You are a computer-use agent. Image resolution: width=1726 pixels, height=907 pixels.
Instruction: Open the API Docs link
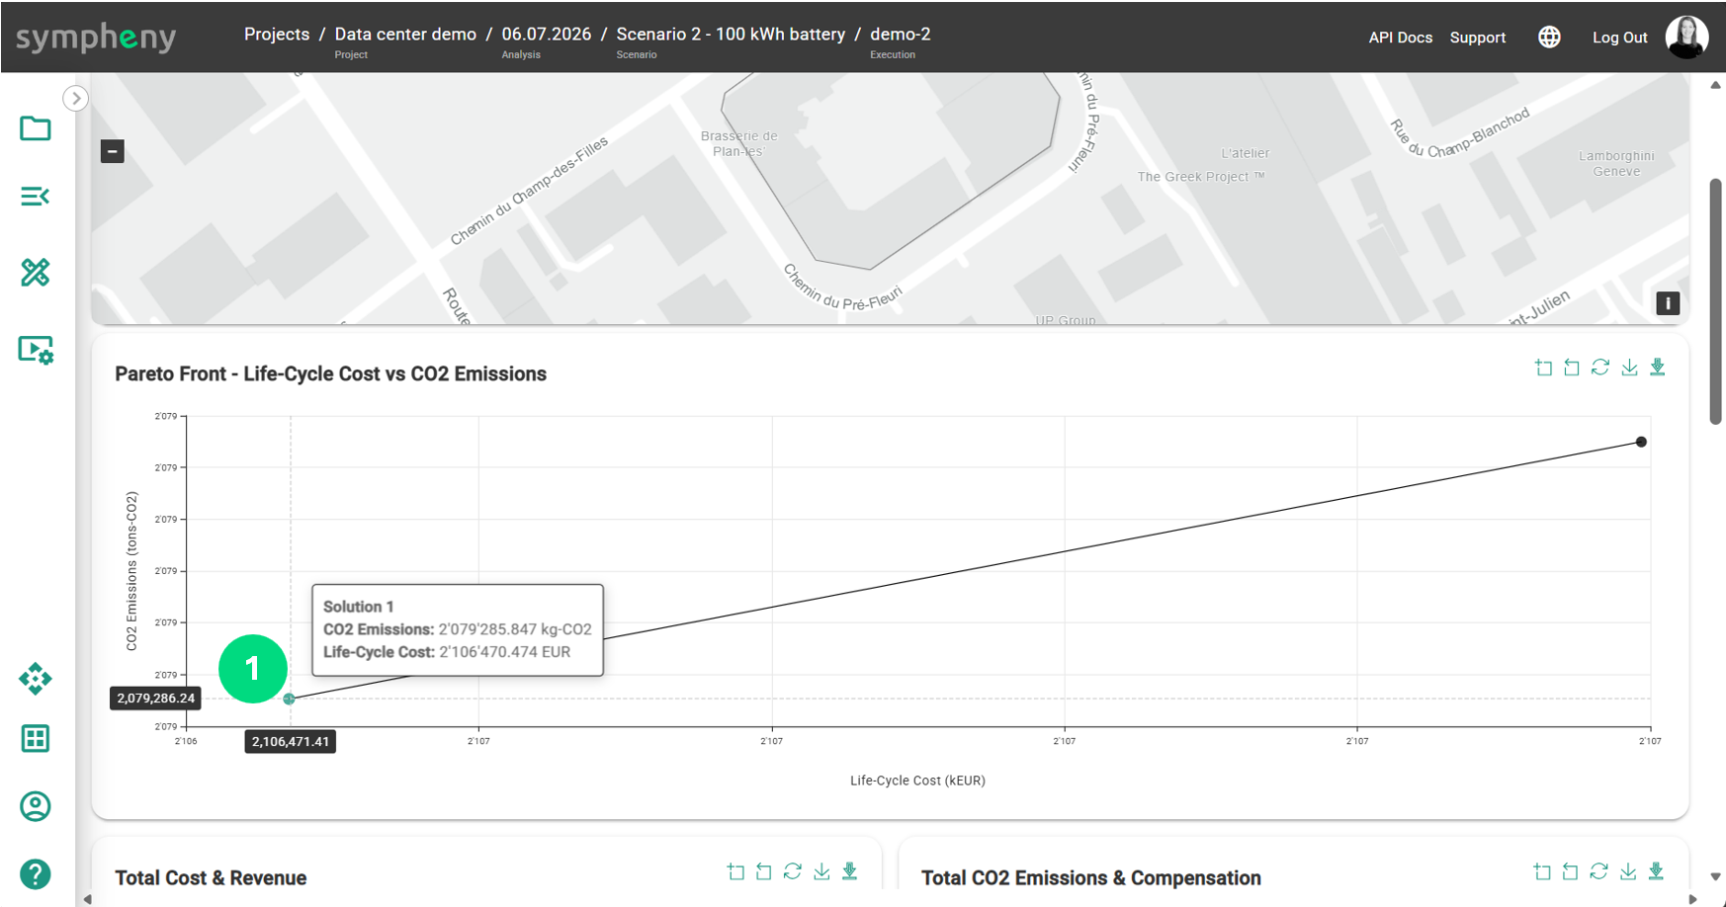[1400, 38]
